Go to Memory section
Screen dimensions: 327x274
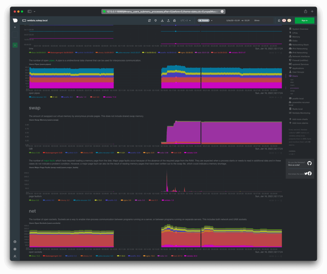pos(294,37)
